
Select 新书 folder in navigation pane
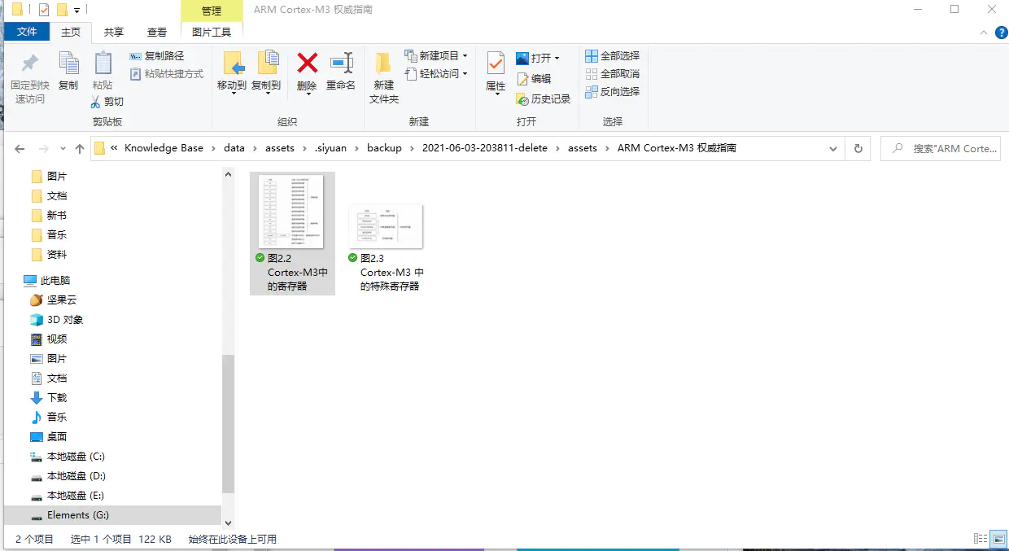(48, 215)
